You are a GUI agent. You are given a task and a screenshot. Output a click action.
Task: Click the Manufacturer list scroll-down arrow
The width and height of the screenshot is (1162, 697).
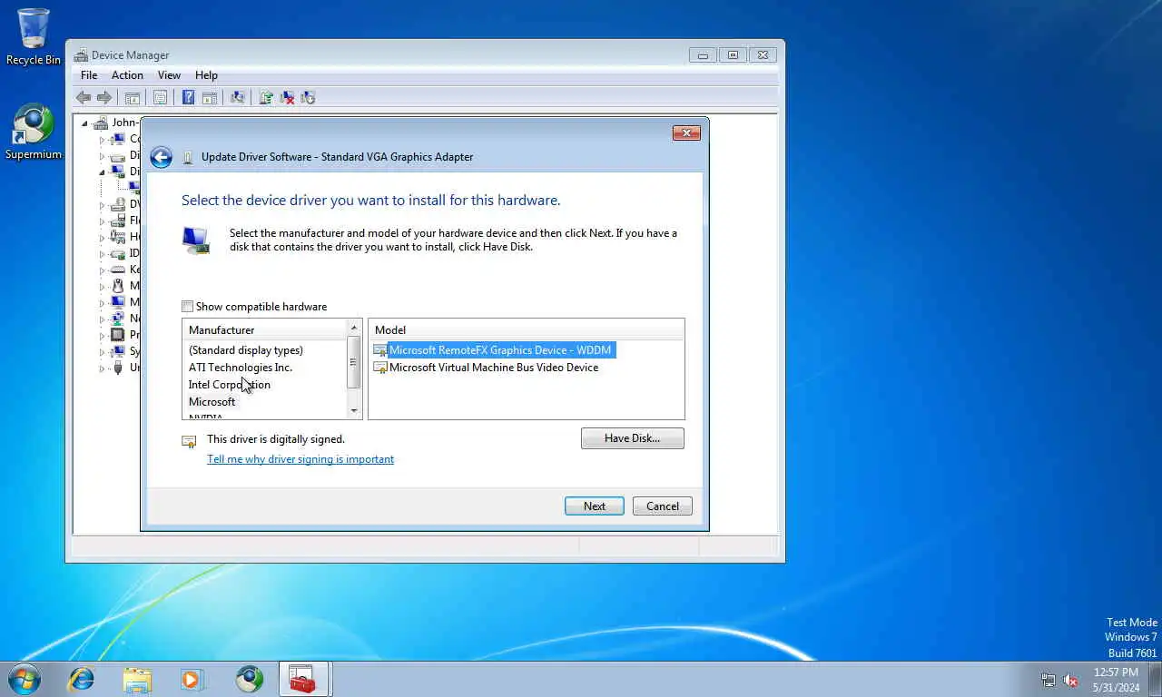354,411
